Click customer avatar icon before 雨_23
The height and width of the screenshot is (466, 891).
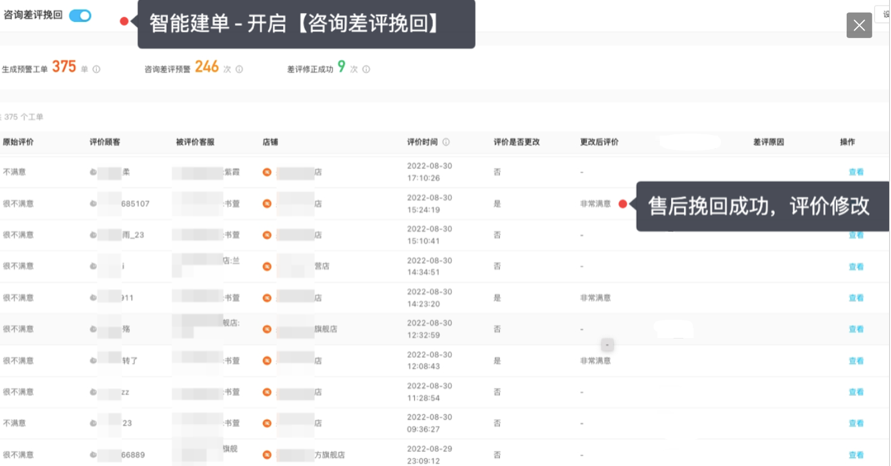(x=93, y=235)
